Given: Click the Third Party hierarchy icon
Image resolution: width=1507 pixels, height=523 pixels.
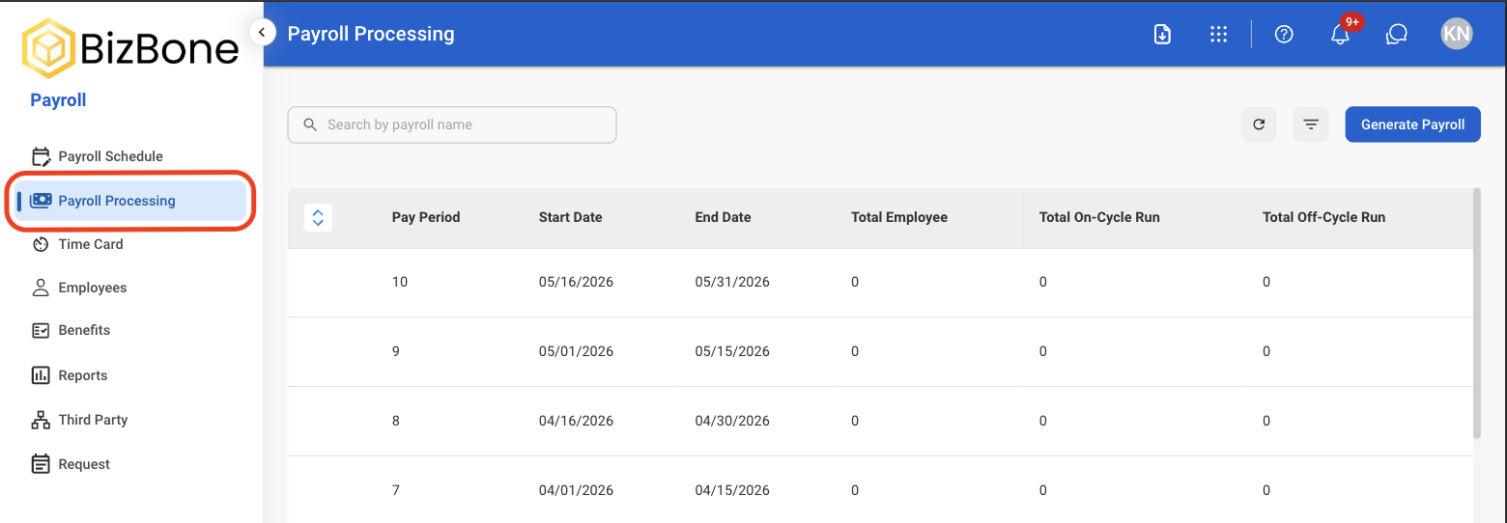Looking at the screenshot, I should (x=41, y=420).
